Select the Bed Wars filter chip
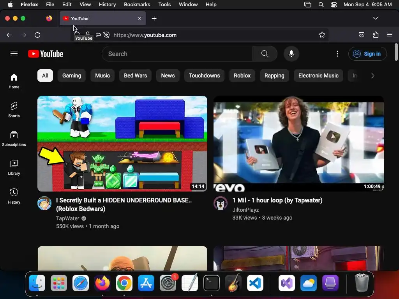Screen dimensions: 399x299 pyautogui.click(x=135, y=76)
